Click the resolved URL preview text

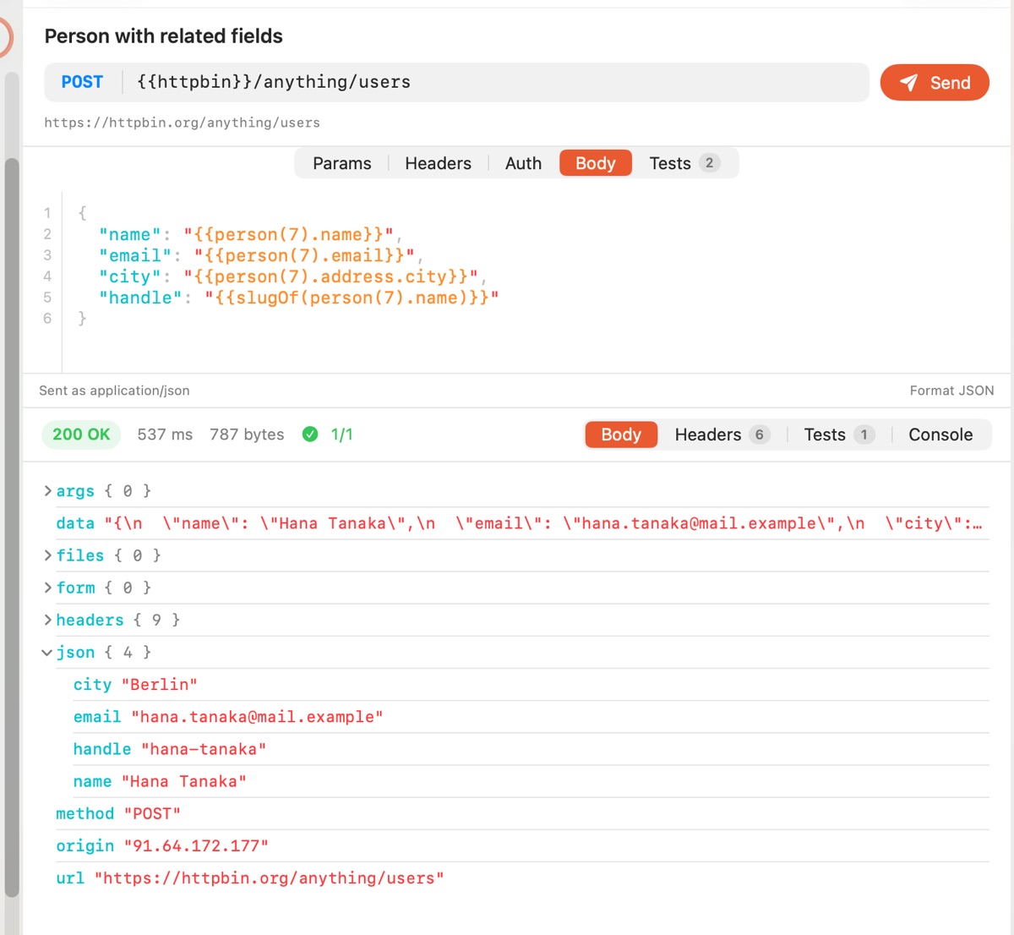coord(182,123)
